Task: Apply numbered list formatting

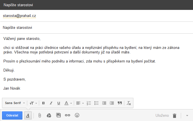Action: 89,103
